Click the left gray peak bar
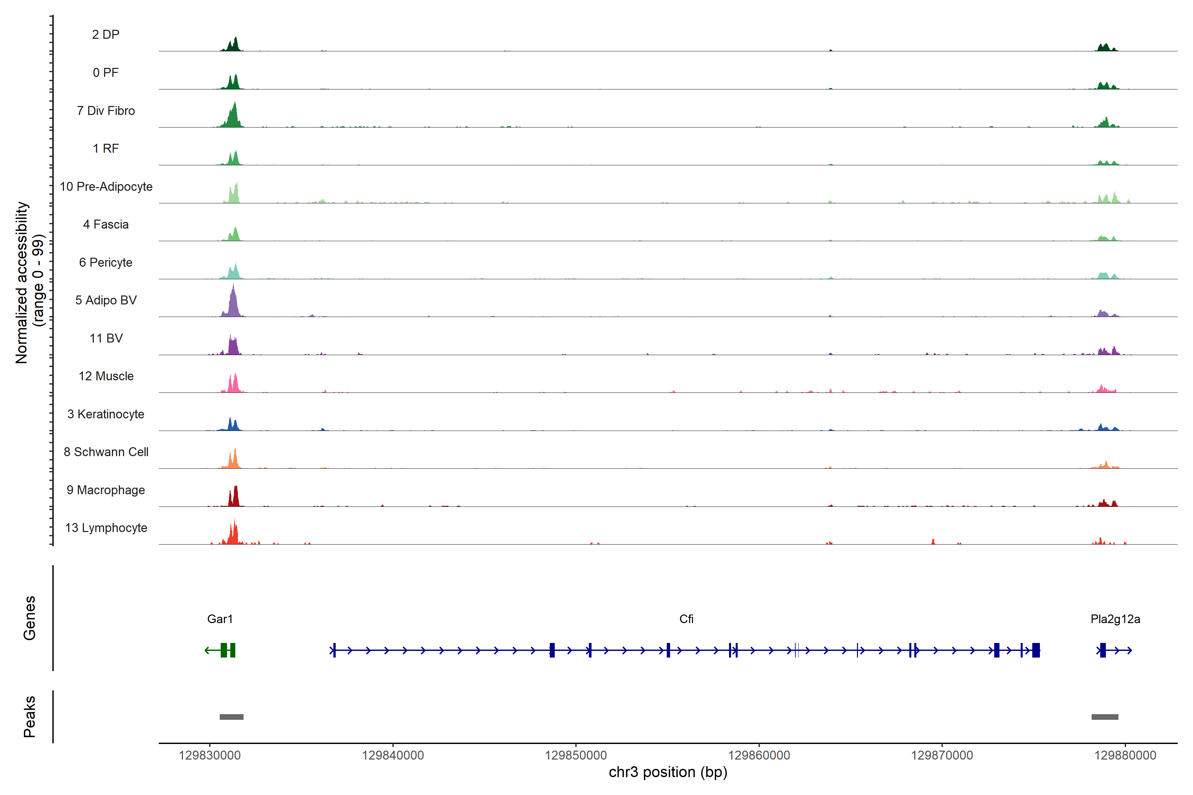This screenshot has height=795, width=1193. tap(231, 716)
